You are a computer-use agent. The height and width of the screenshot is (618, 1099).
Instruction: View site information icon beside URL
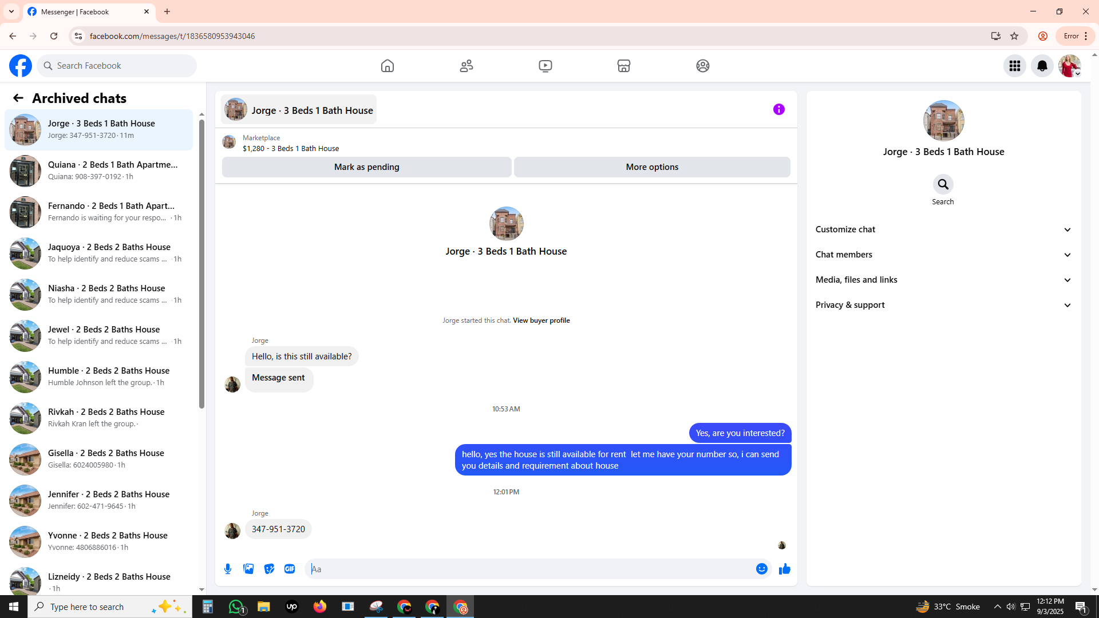tap(78, 36)
